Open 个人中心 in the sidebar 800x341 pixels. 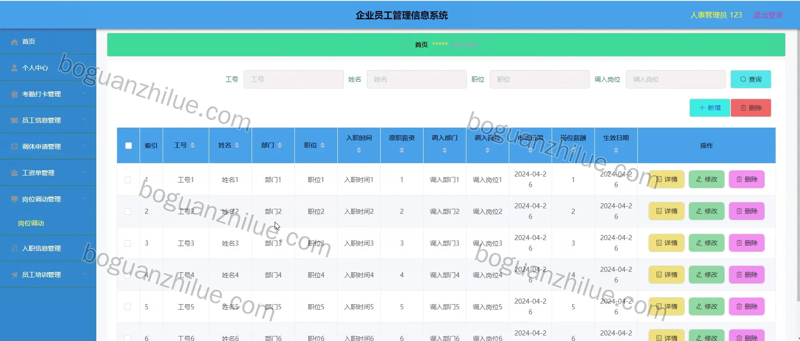point(48,68)
